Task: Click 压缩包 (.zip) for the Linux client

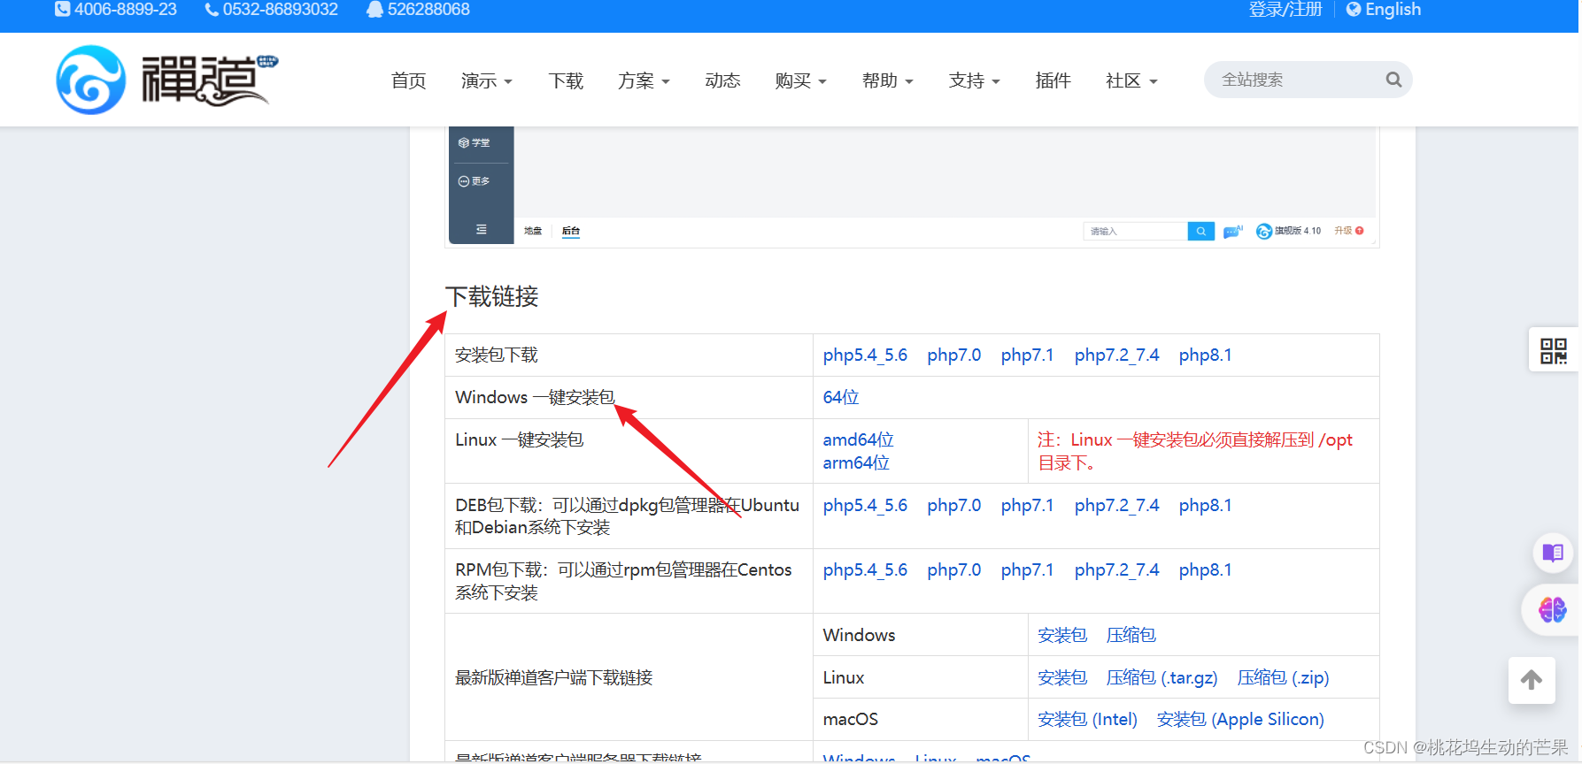Action: [1284, 677]
